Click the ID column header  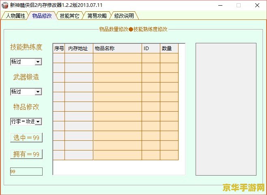151,49
